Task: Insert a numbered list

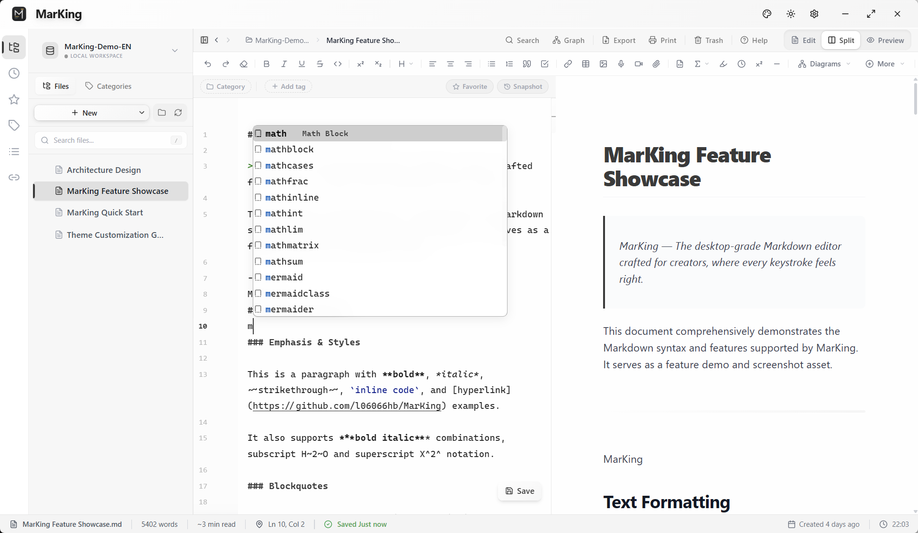Action: click(x=509, y=64)
